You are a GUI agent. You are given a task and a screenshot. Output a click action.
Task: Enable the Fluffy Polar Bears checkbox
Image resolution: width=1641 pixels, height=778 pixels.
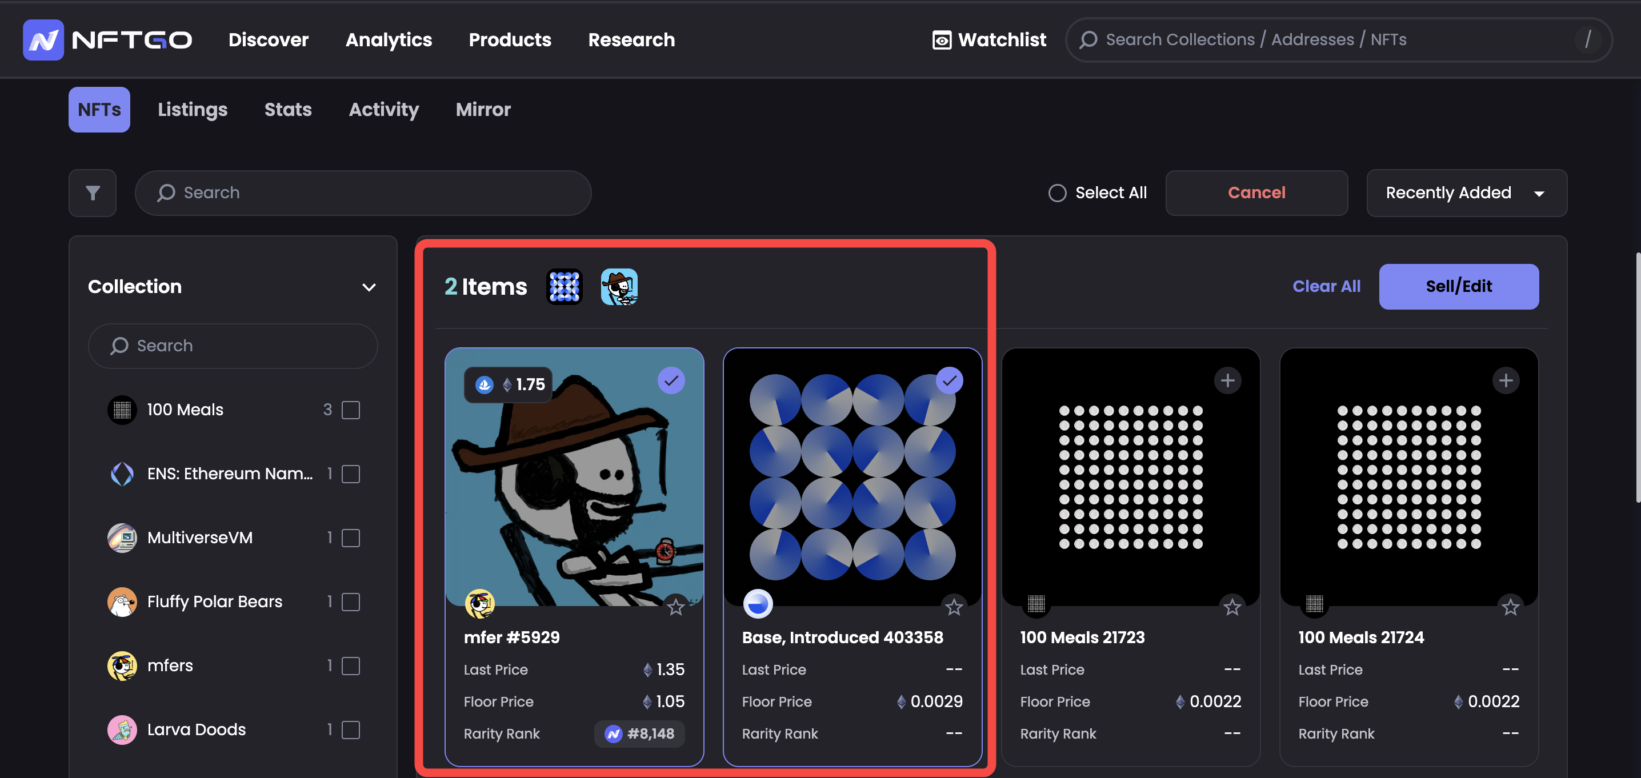point(350,601)
